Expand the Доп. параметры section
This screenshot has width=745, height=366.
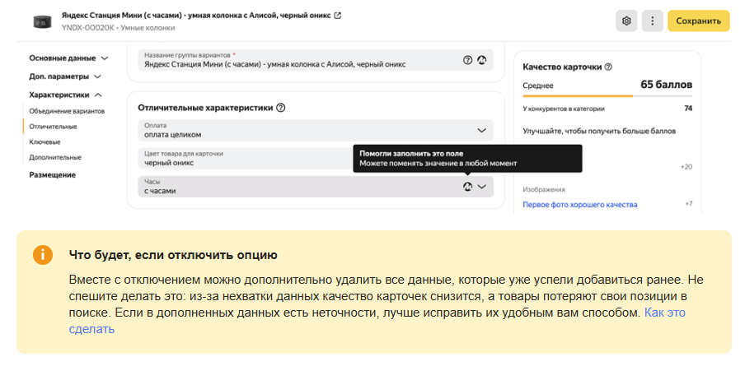64,76
